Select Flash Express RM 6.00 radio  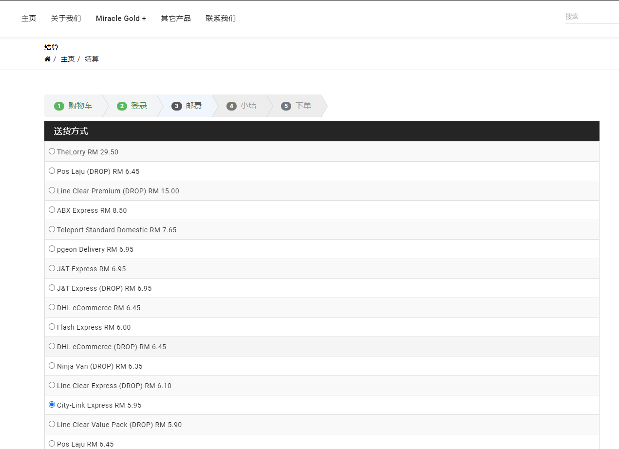(52, 327)
